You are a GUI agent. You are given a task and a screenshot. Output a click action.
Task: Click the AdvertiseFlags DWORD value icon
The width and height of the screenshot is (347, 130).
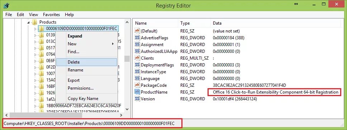coord(137,37)
